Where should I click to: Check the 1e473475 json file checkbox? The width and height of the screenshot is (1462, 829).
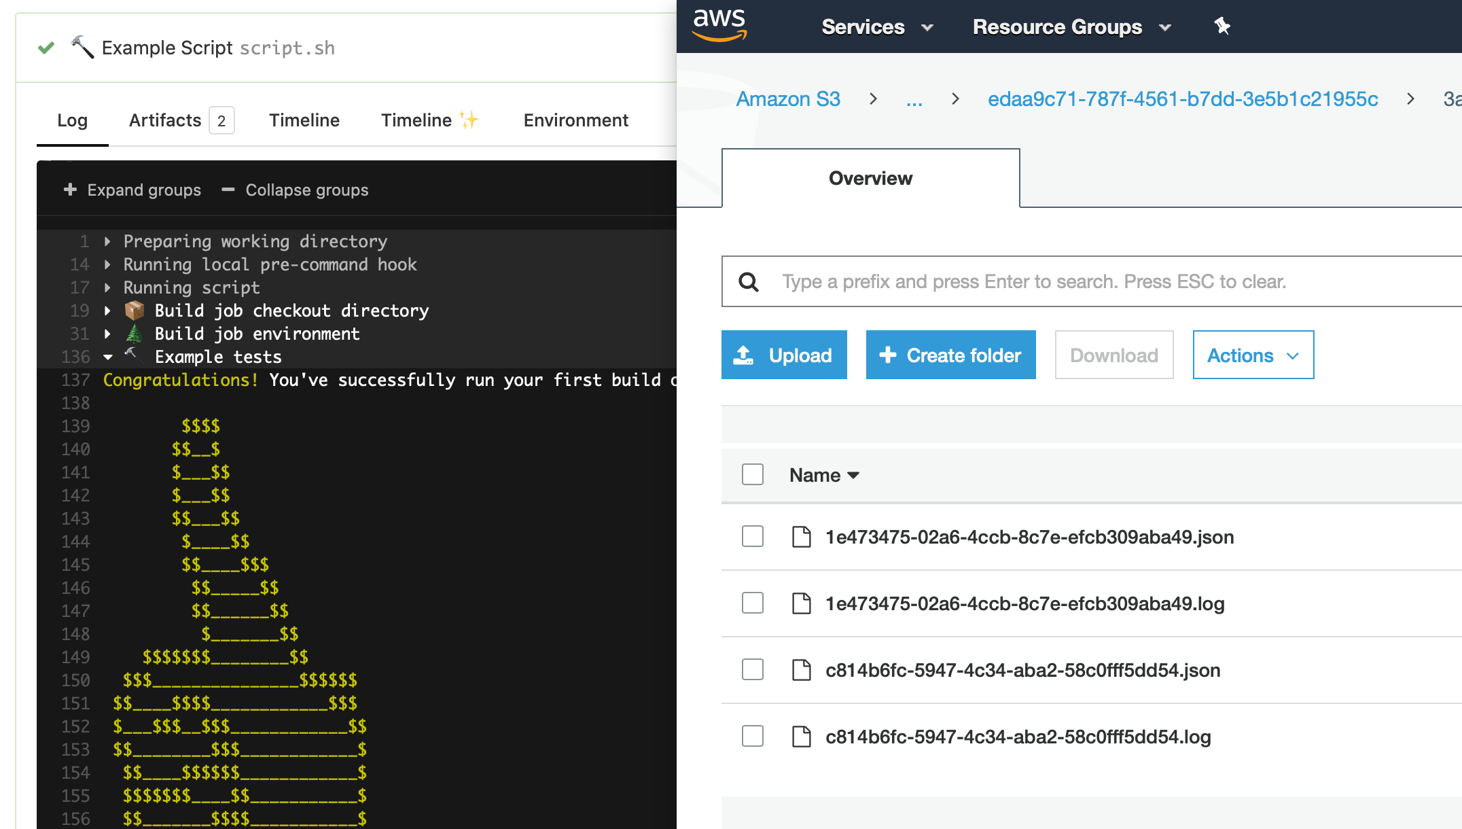pyautogui.click(x=752, y=536)
